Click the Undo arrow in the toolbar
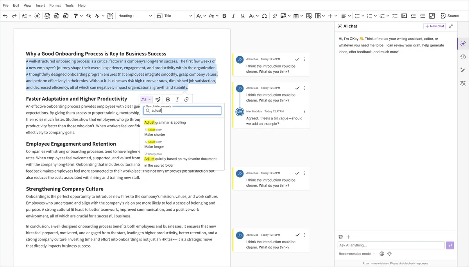This screenshot has height=267, width=469. click(x=5, y=16)
